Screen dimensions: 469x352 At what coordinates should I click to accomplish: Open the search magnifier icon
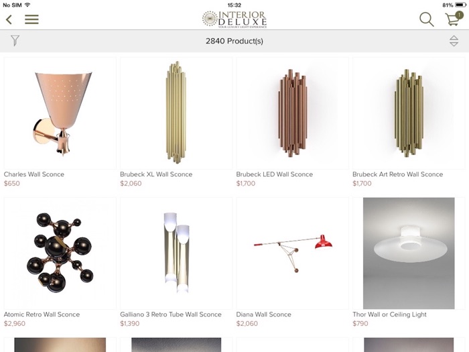[x=427, y=19]
